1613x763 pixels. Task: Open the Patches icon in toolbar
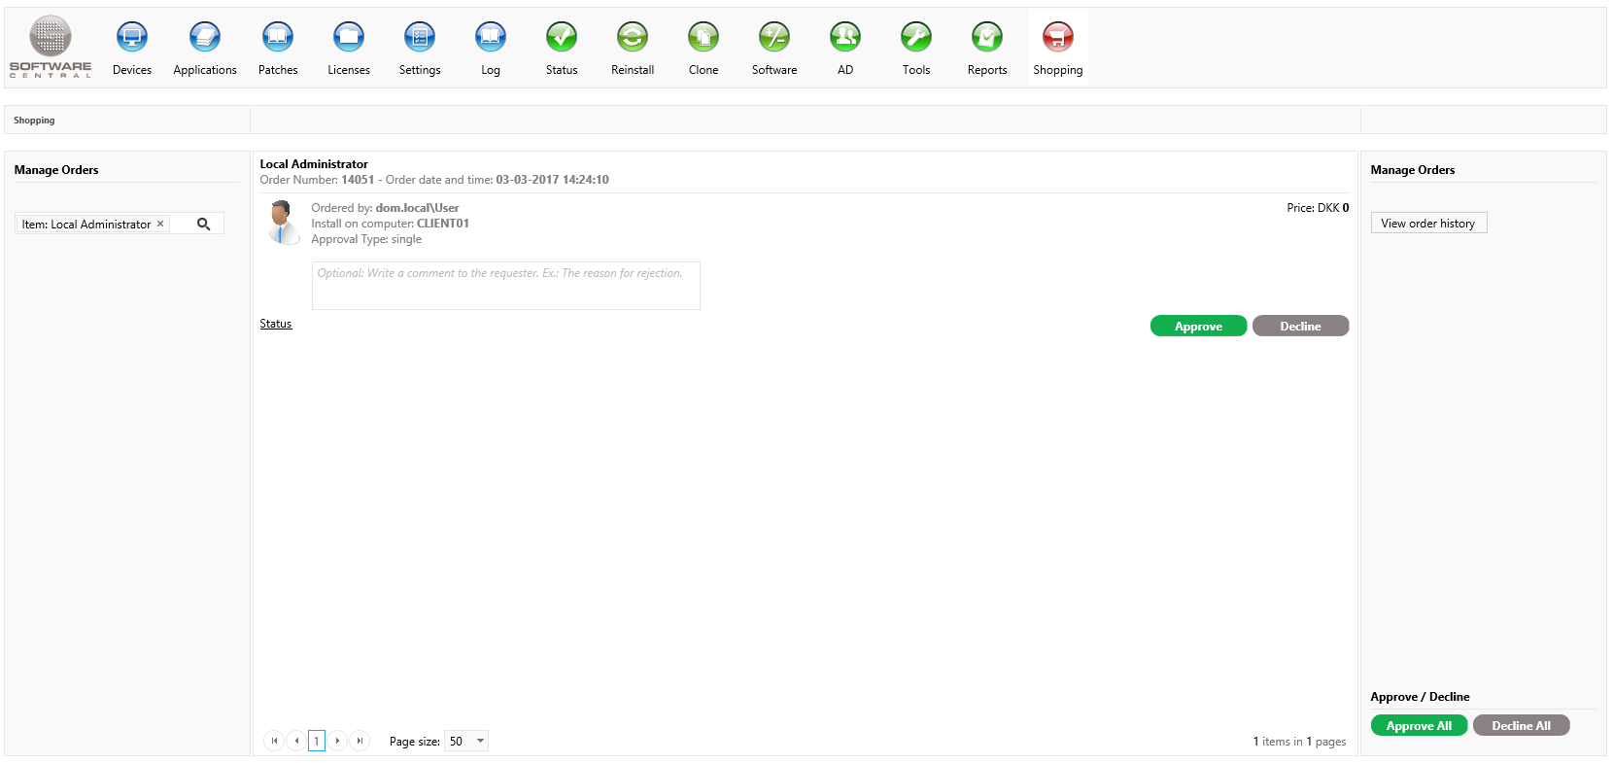coord(278,38)
